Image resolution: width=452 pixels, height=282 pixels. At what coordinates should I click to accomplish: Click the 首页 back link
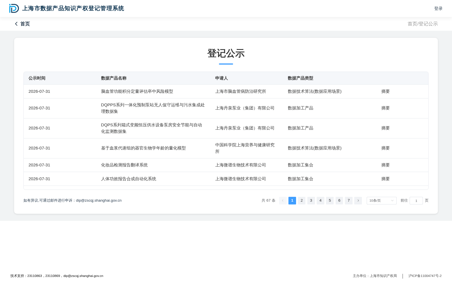tap(25, 24)
